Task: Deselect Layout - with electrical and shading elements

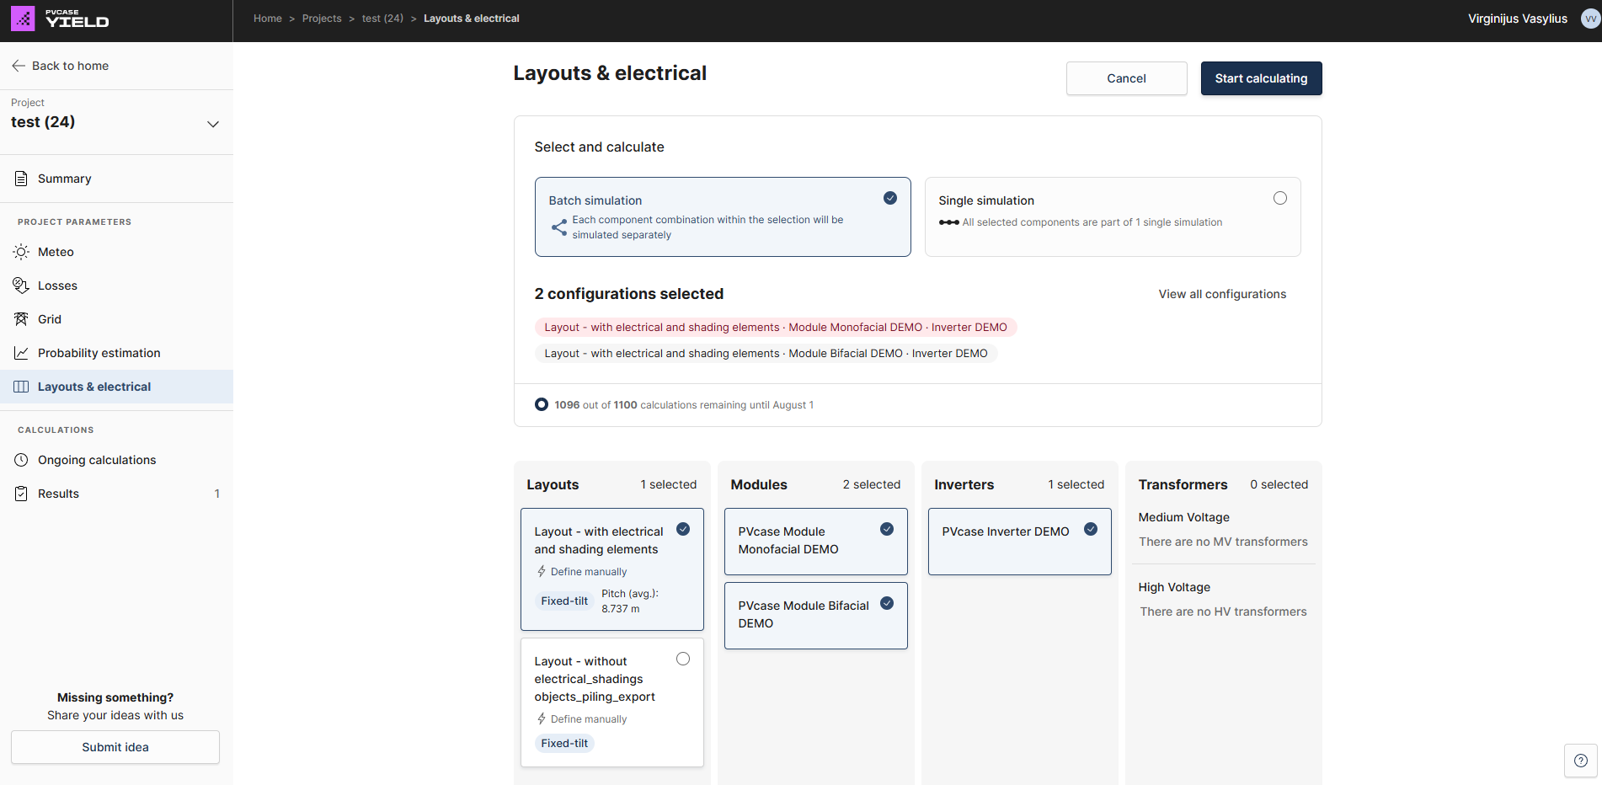Action: click(683, 529)
